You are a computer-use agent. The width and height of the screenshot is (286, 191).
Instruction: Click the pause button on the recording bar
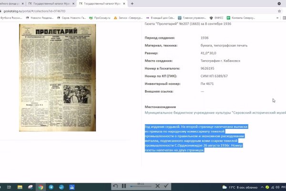pyautogui.click(x=124, y=186)
